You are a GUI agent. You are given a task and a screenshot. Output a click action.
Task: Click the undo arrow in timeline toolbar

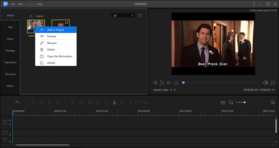[x=17, y=103]
